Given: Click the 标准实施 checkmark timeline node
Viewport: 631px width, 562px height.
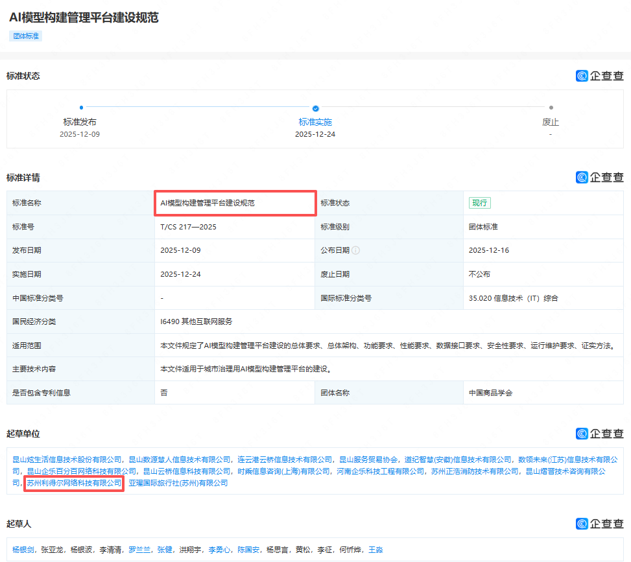Looking at the screenshot, I should (315, 108).
